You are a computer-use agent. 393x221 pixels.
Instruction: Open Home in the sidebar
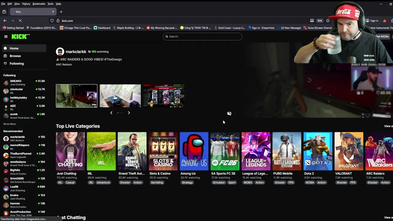(24, 48)
